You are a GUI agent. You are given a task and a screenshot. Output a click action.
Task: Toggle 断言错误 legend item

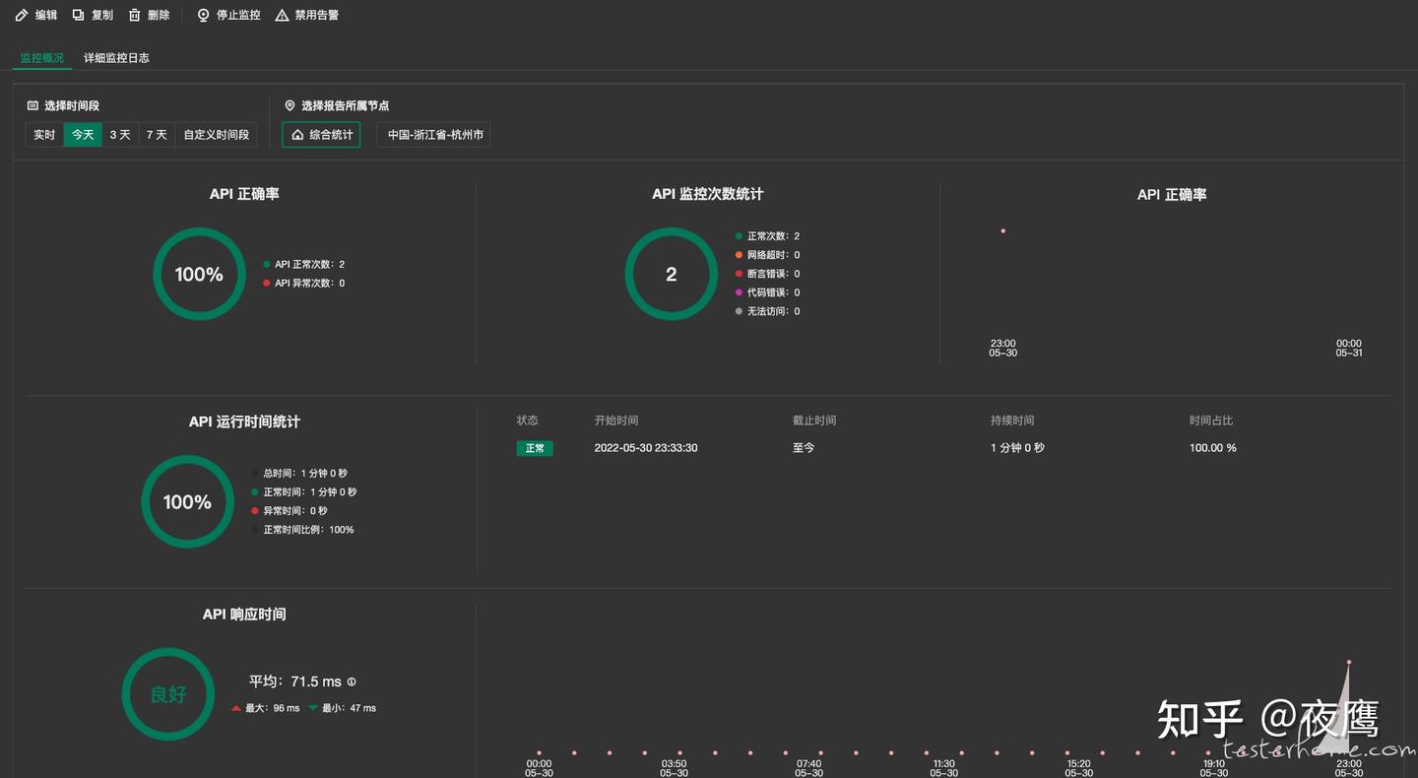767,274
